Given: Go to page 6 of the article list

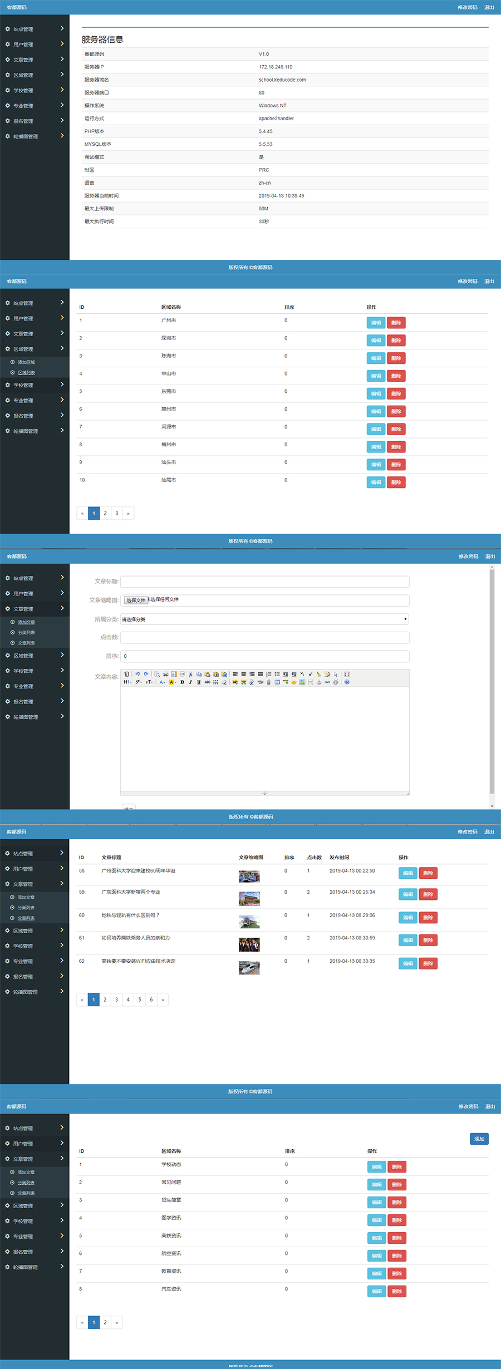Looking at the screenshot, I should 151,999.
